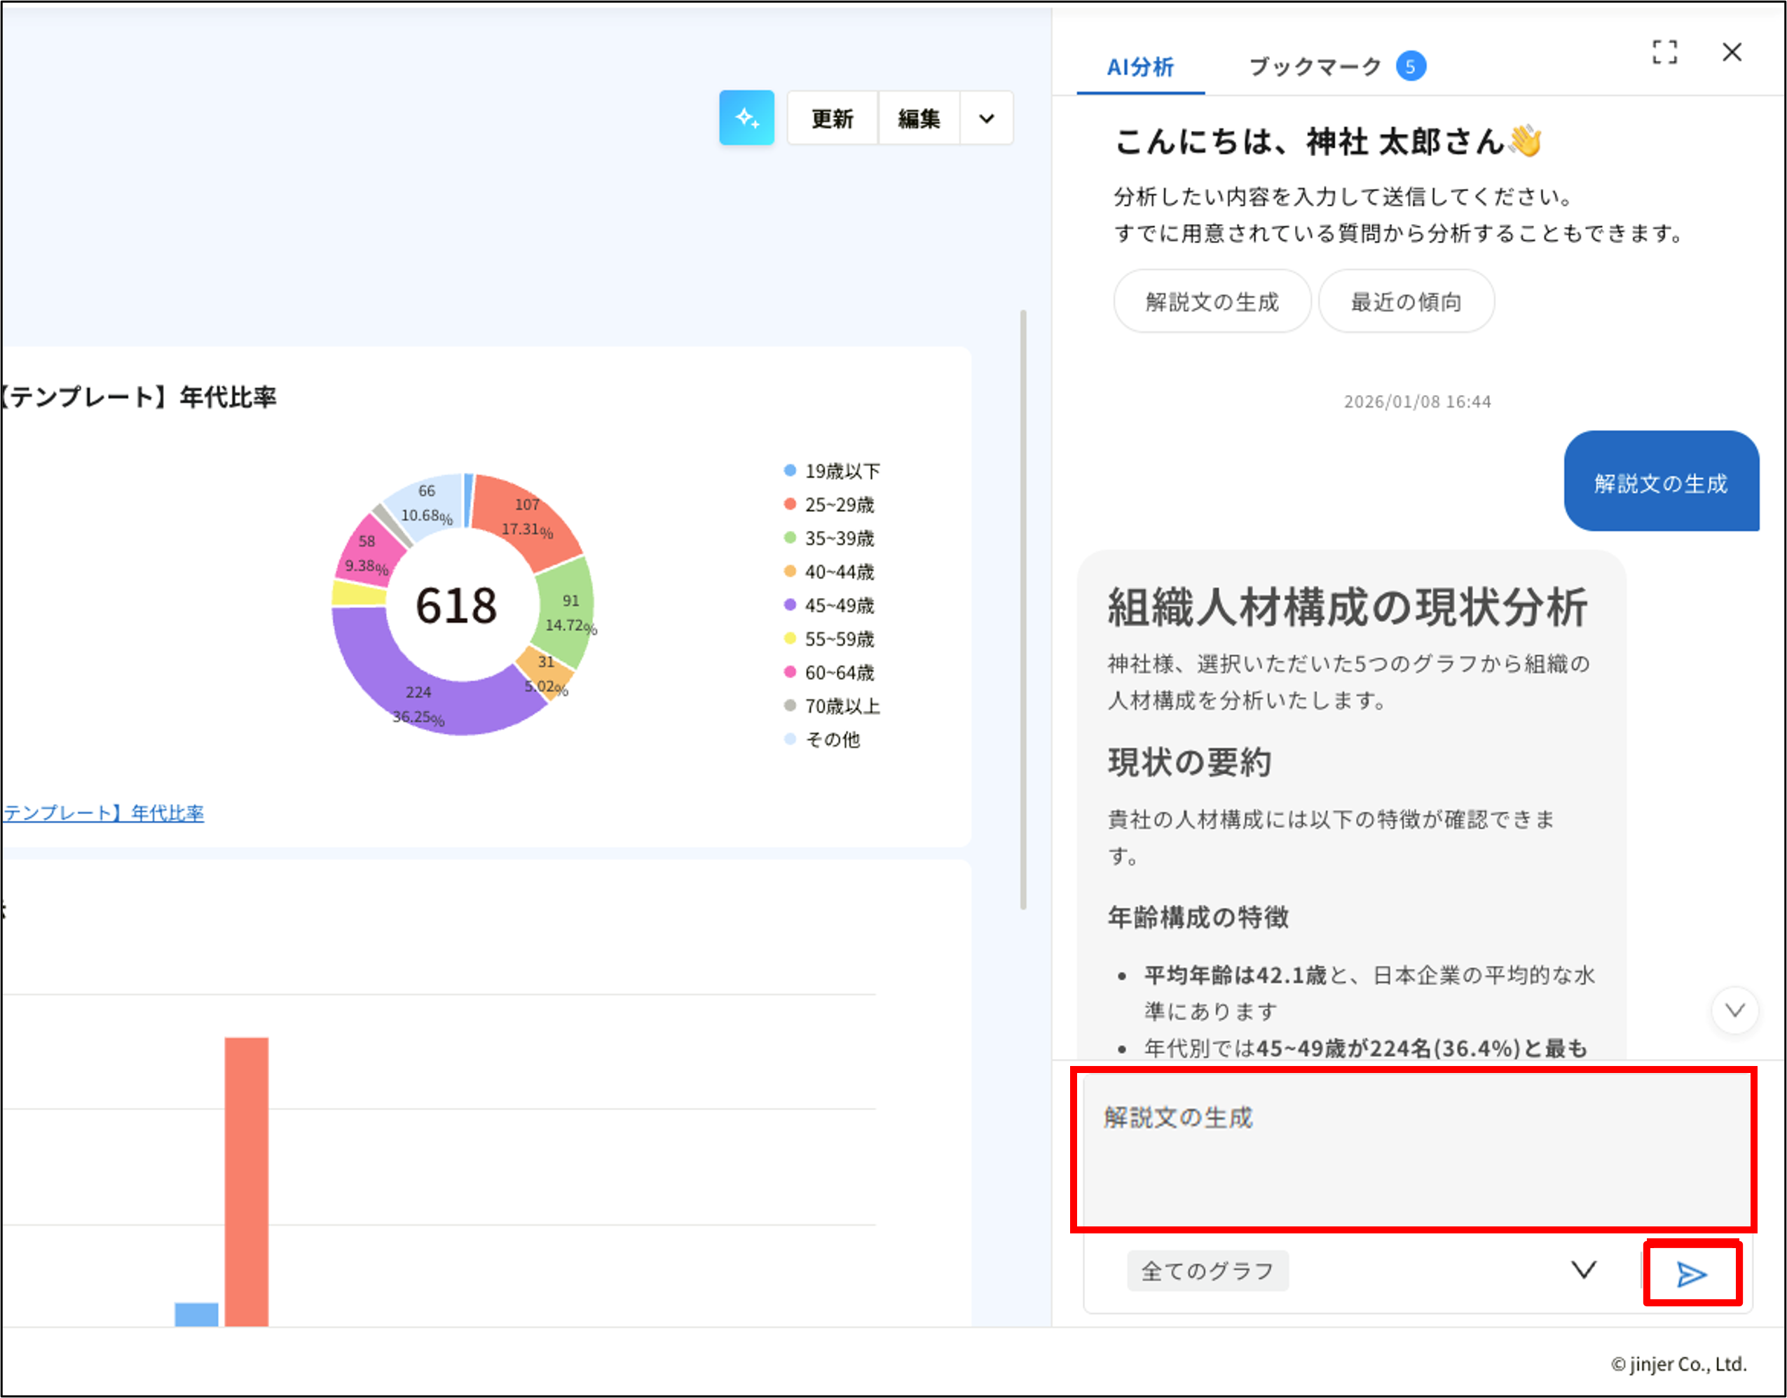Close the AI analysis side panel
1787x1398 pixels.
click(1732, 52)
